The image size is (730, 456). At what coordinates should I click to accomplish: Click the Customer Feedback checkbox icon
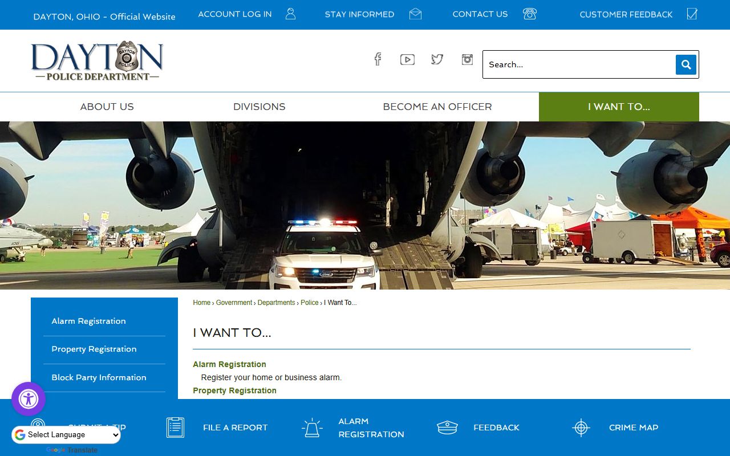point(692,14)
